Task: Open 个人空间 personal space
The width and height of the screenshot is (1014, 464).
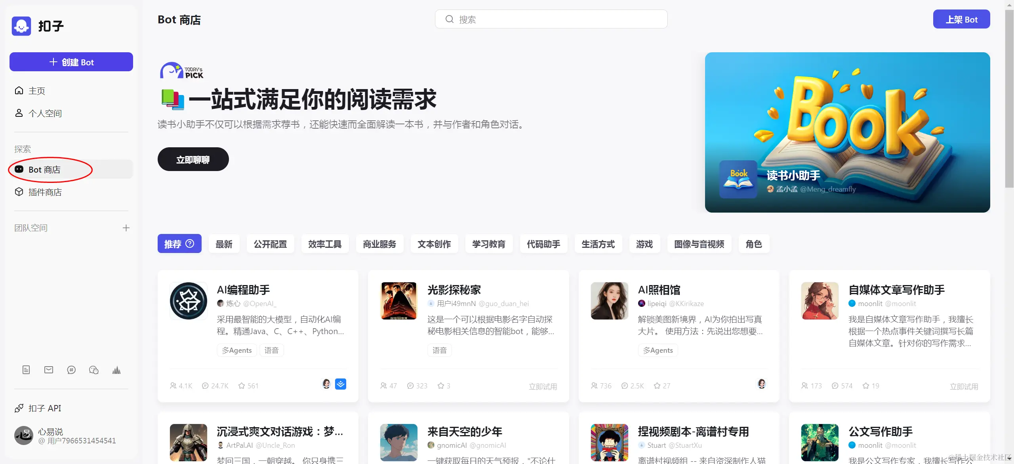Action: (x=45, y=114)
